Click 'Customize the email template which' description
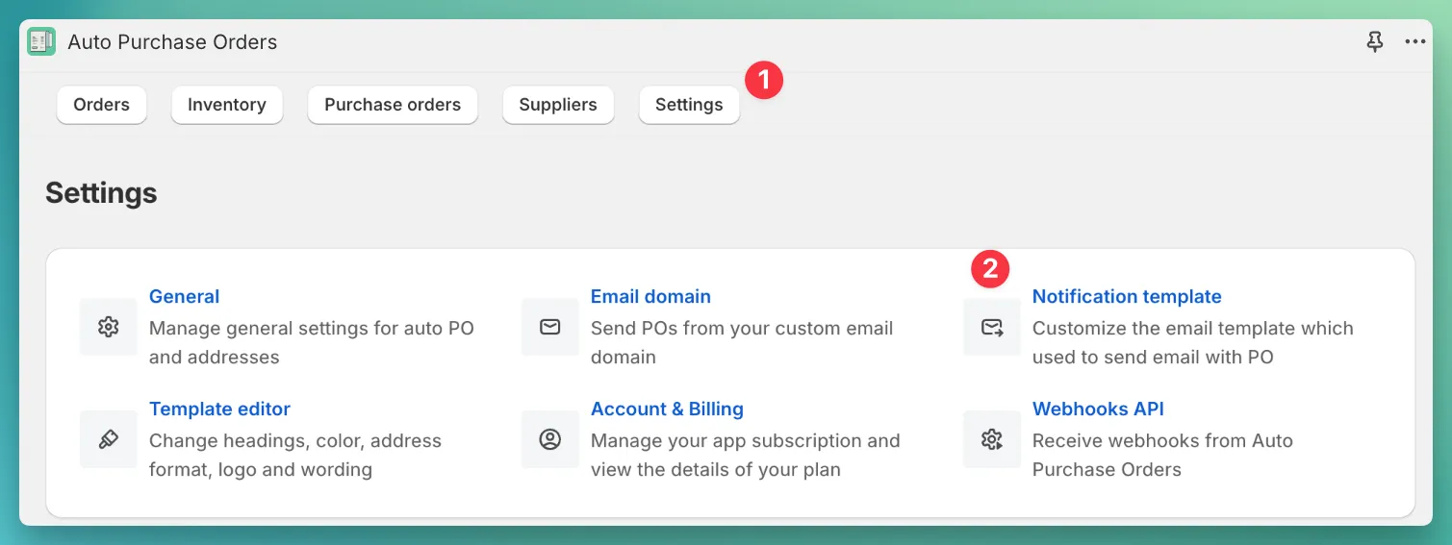 coord(1193,329)
